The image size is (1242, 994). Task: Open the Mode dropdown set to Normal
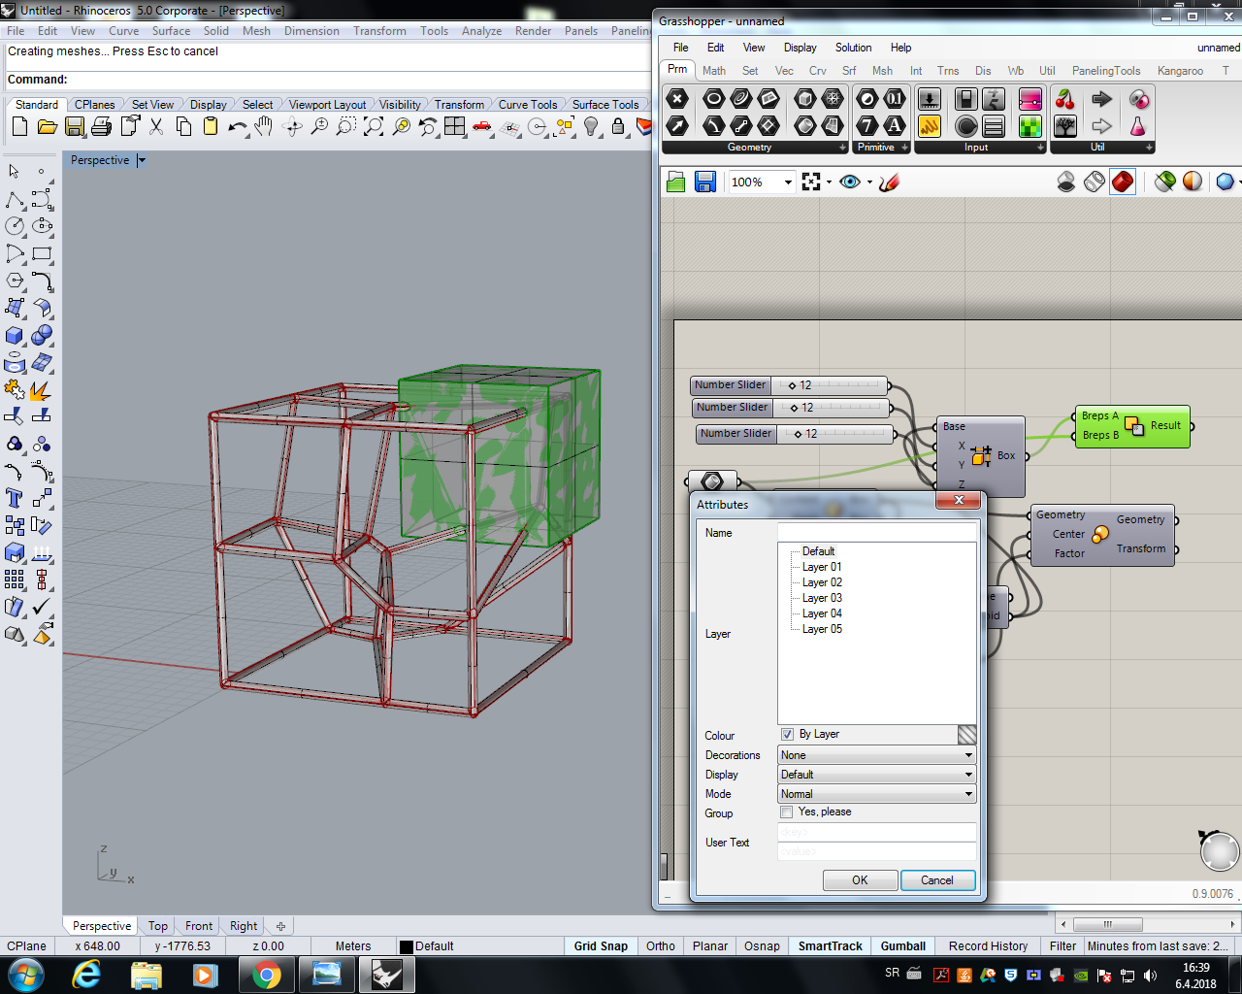[877, 794]
